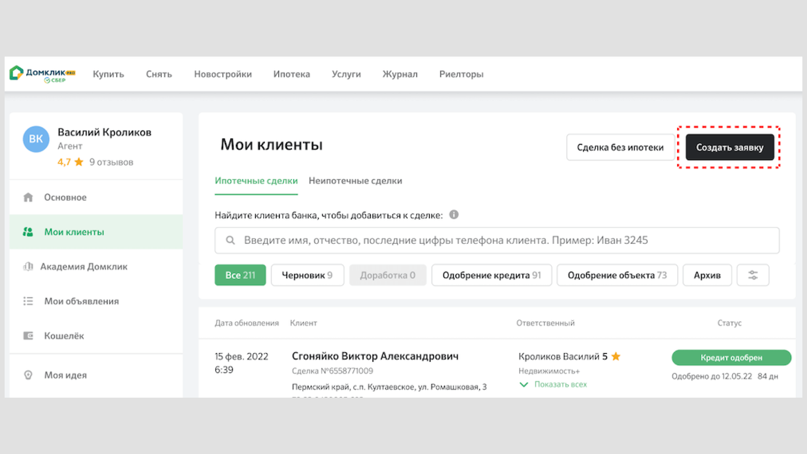The height and width of the screenshot is (454, 807).
Task: Click the client search input field
Action: [497, 240]
